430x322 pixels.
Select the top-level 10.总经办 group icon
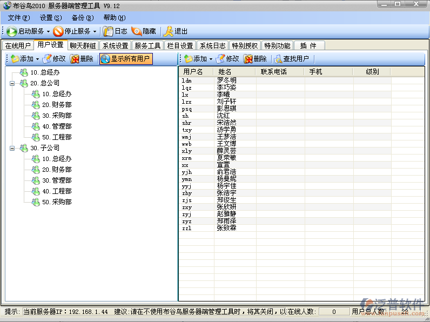(x=24, y=72)
